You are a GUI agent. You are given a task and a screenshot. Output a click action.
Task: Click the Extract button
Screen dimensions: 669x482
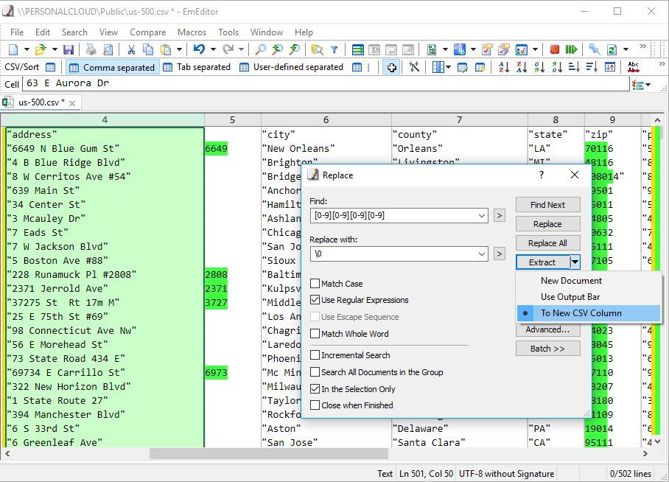(x=543, y=262)
